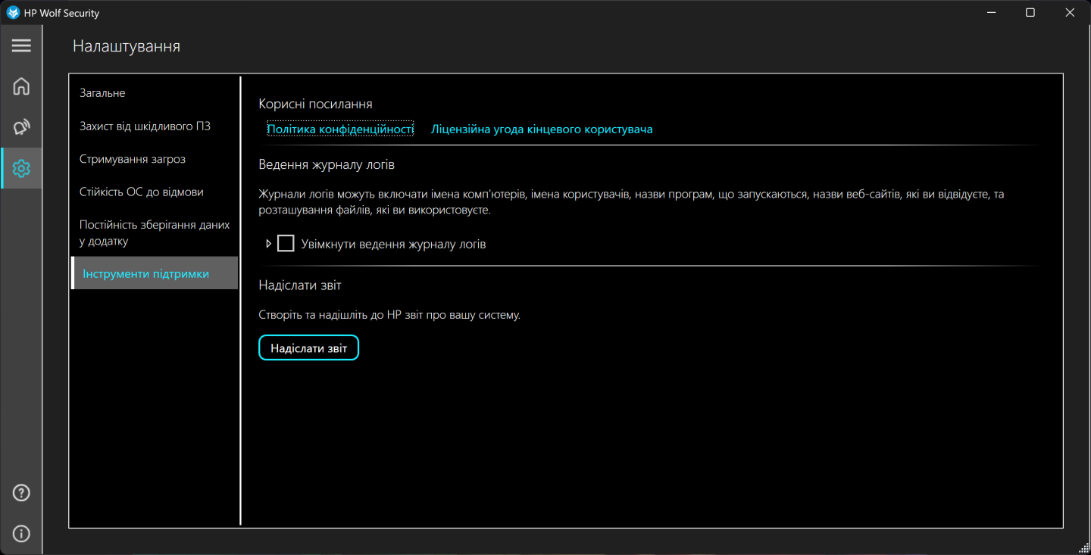Click the About info icon
The height and width of the screenshot is (555, 1091).
(21, 534)
